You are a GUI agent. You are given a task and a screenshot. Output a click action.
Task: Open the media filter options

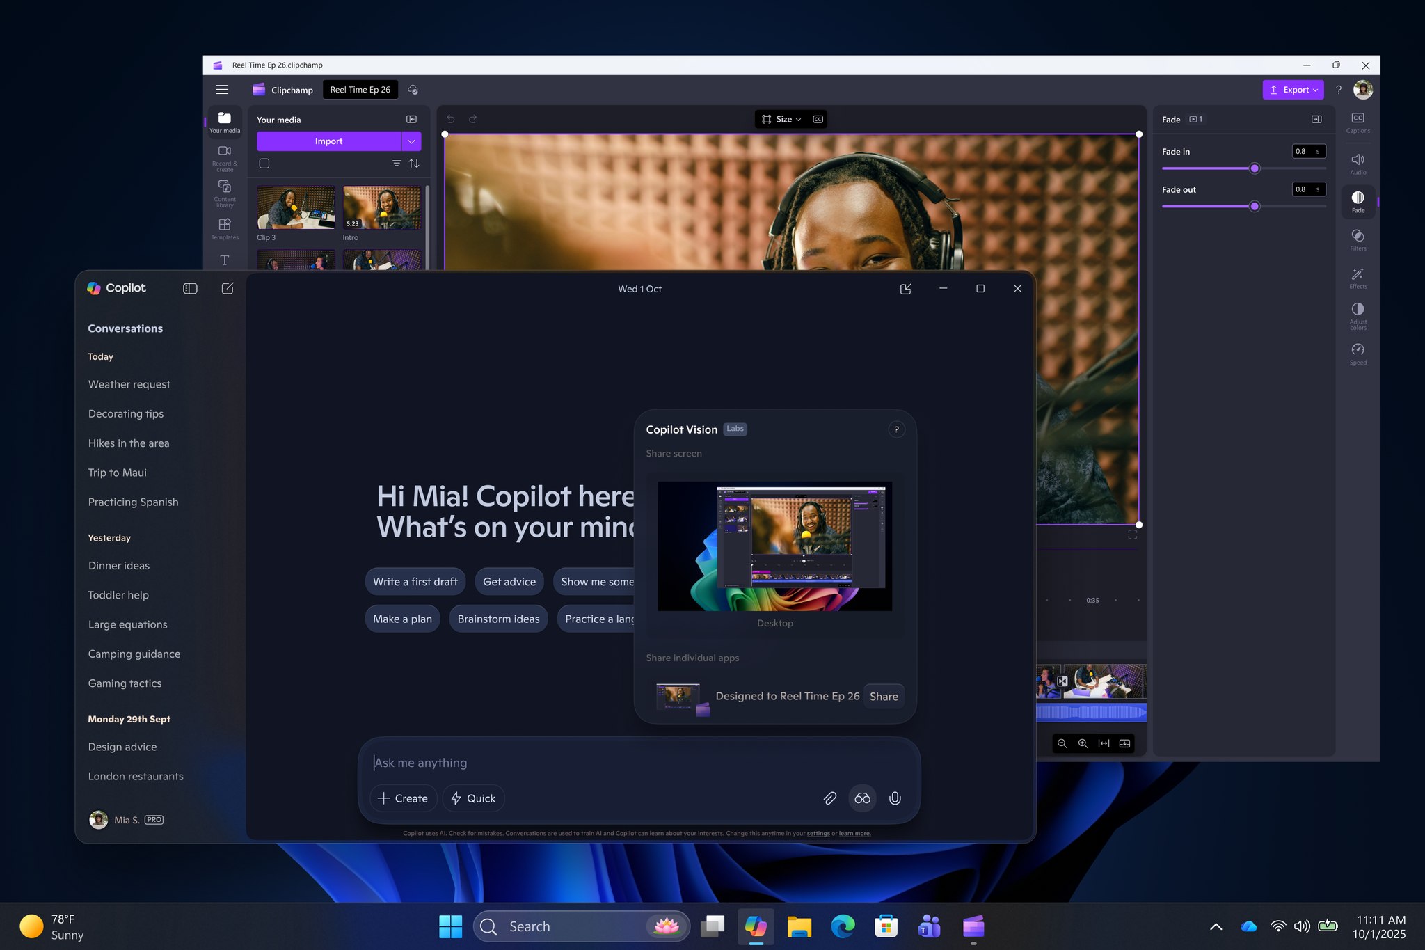(396, 164)
